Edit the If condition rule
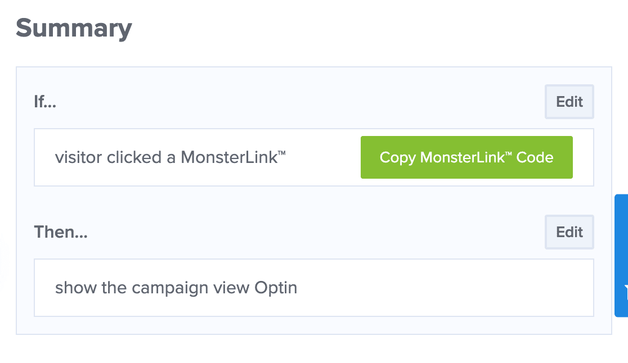 [x=569, y=102]
